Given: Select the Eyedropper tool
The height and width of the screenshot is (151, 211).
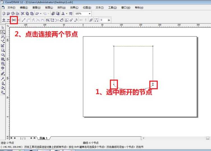Looking at the screenshot, I should click(x=3, y=78).
